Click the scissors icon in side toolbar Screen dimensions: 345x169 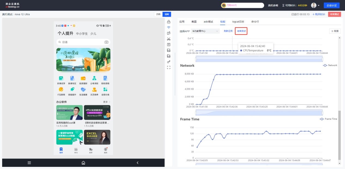coord(169,39)
